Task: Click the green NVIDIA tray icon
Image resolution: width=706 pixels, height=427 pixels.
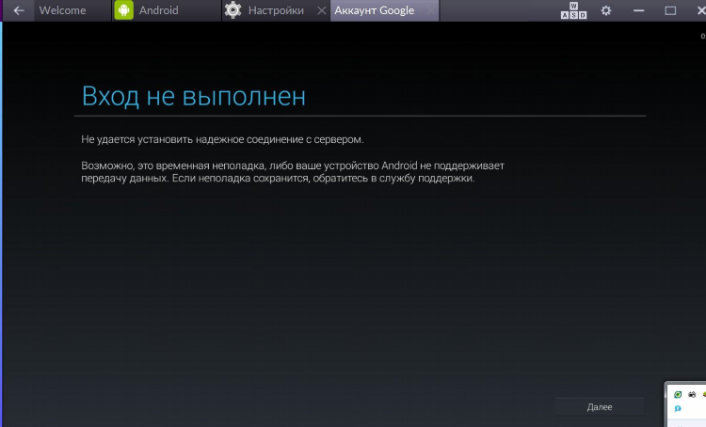Action: pyautogui.click(x=677, y=395)
